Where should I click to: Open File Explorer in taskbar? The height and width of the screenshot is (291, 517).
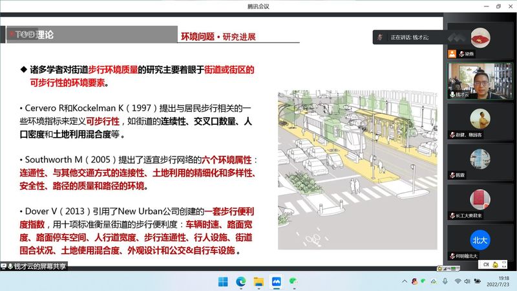[x=258, y=281]
